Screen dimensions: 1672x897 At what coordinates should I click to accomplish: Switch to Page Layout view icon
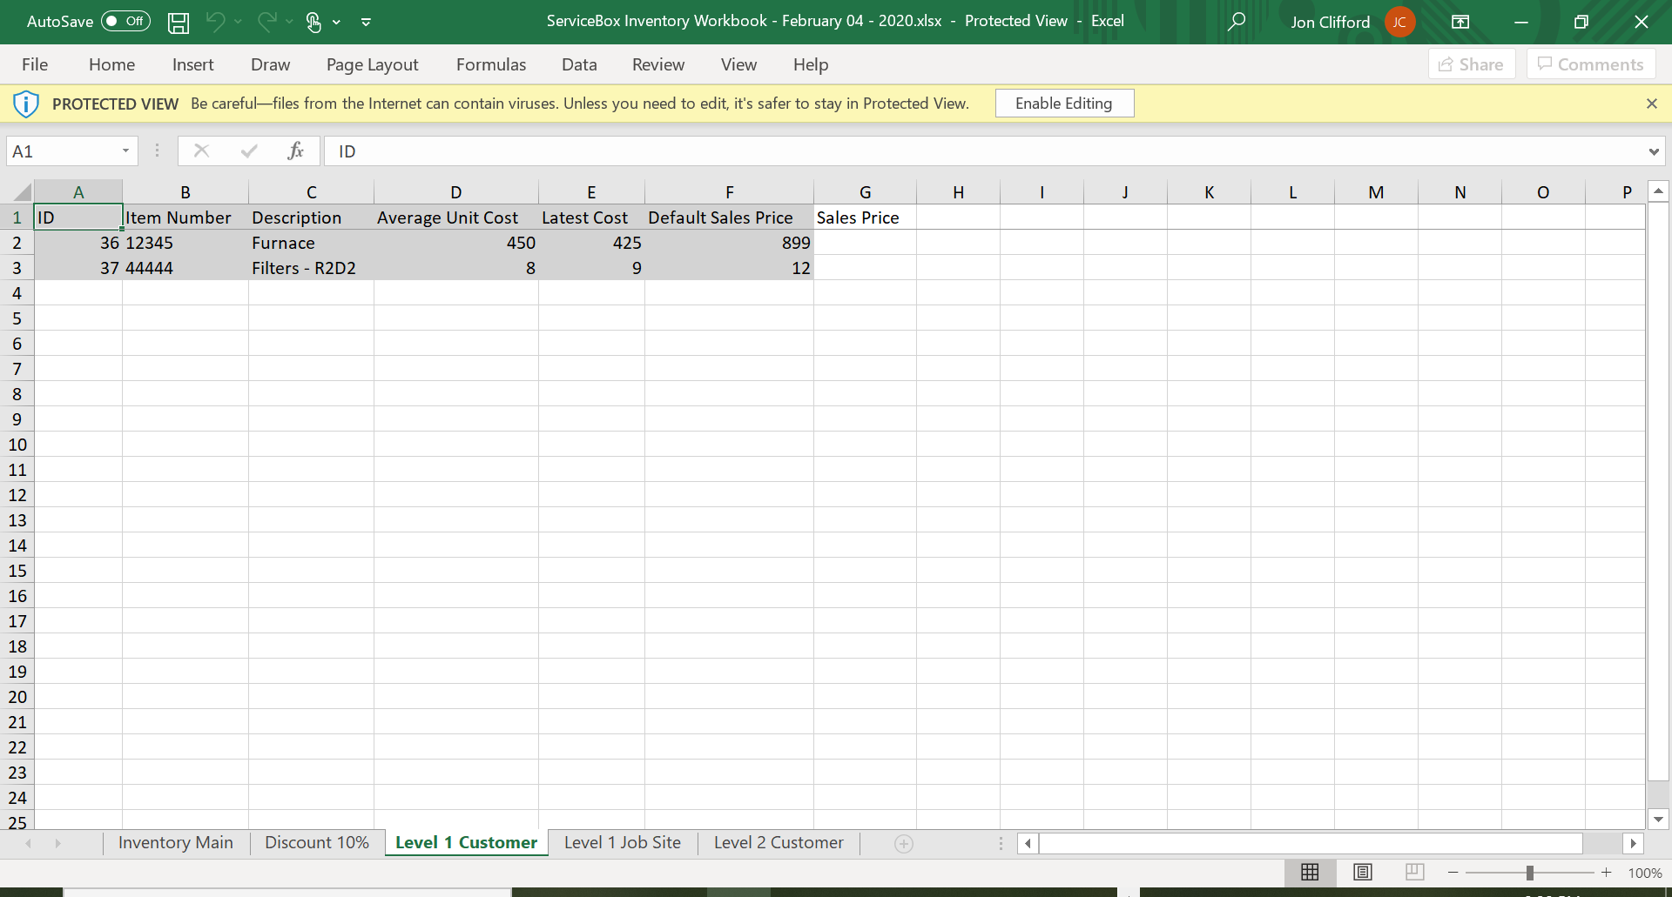point(1363,872)
